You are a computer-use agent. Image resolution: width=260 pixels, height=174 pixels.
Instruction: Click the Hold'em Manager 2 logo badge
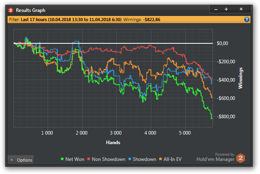[241, 158]
